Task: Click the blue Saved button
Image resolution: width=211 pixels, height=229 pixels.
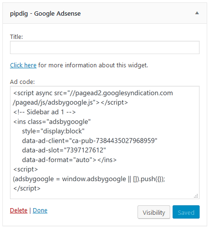Action: click(186, 212)
